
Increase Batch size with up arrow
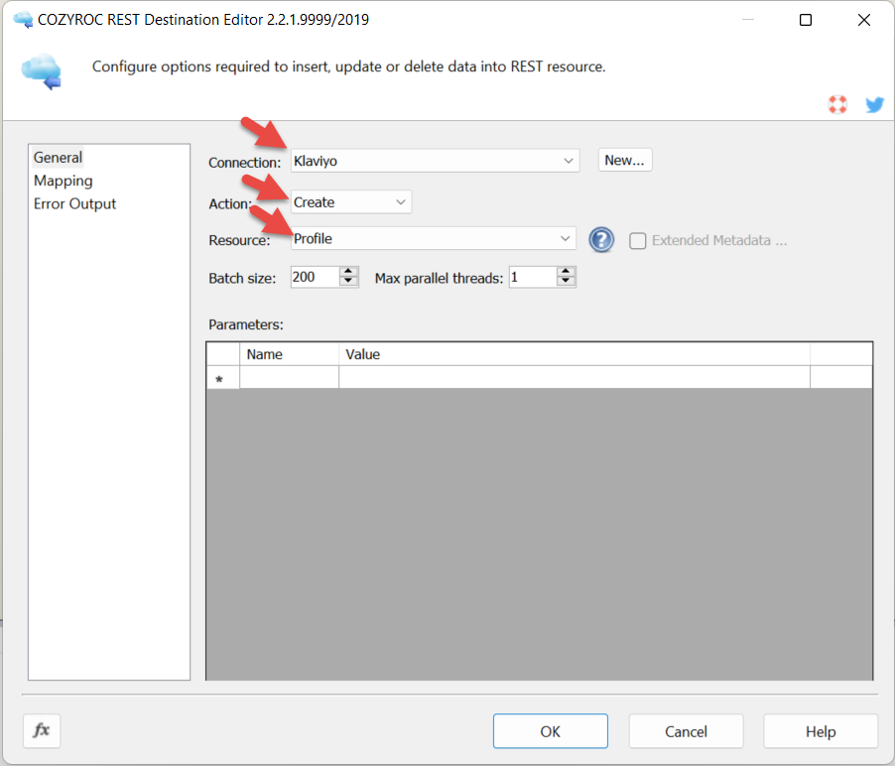348,272
